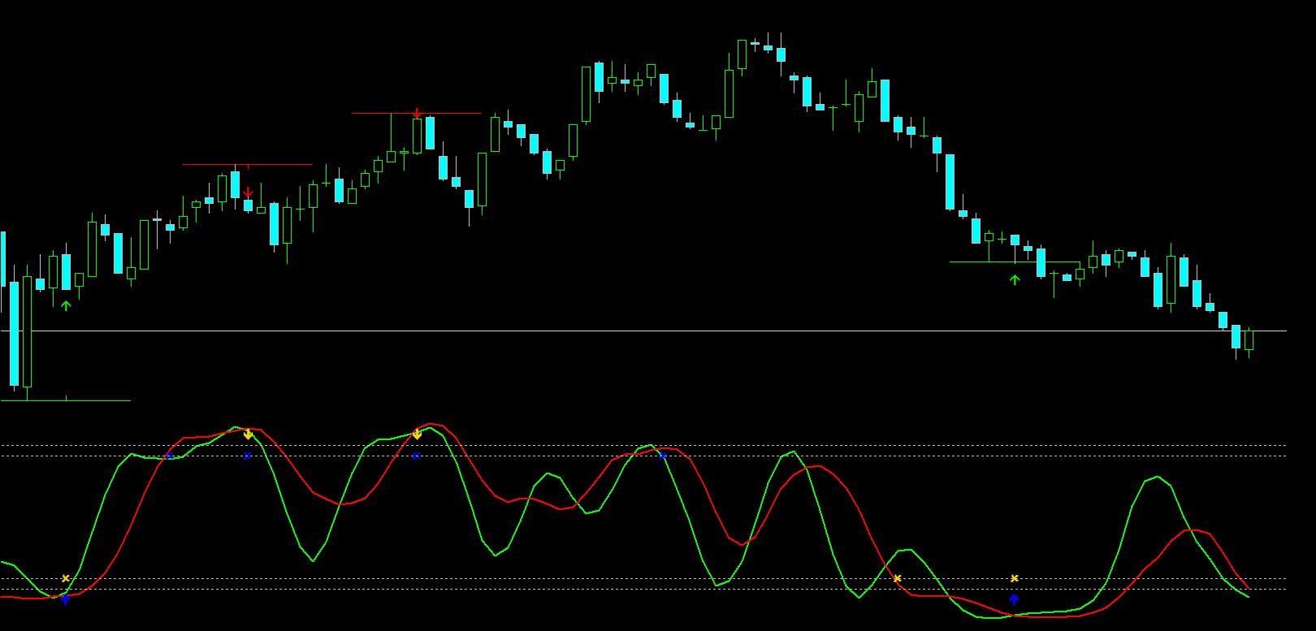Click the leftmost green up arrow under candles
Image resolution: width=1316 pixels, height=631 pixels.
click(66, 306)
